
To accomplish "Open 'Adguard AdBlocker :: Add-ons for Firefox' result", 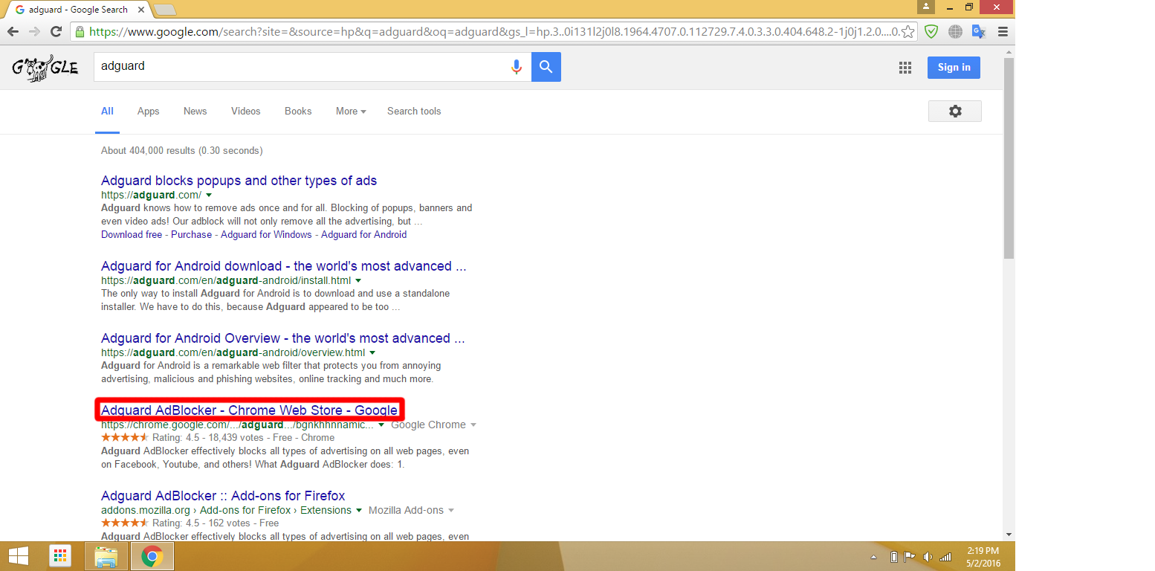I will (x=223, y=496).
